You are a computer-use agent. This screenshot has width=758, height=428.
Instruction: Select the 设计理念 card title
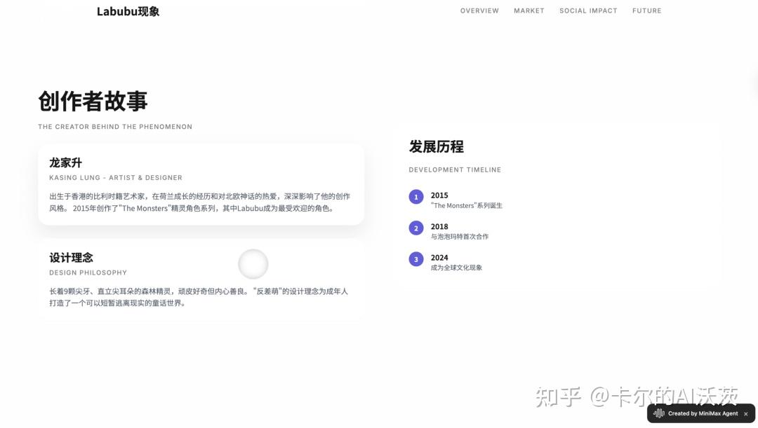[x=71, y=258]
